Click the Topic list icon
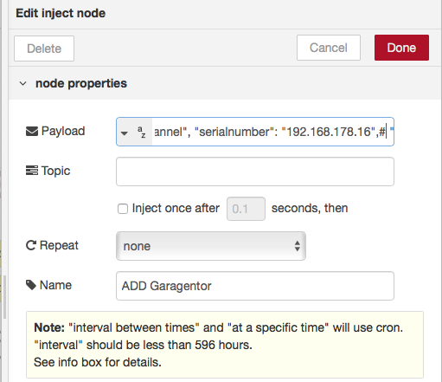 pos(32,171)
